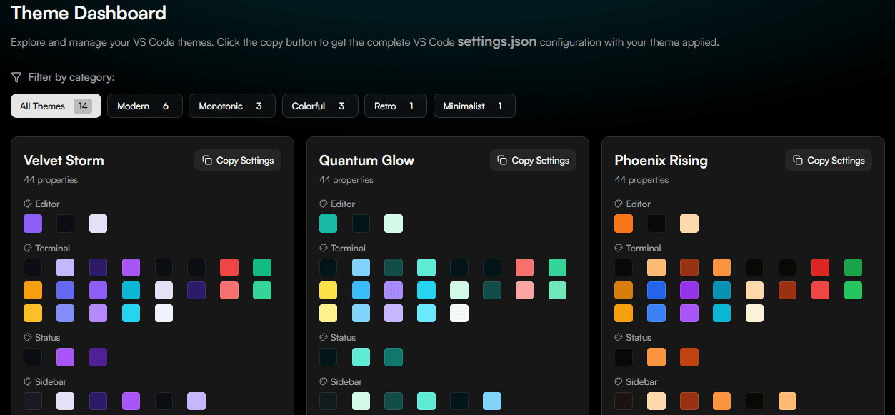This screenshot has height=415, width=895.
Task: Choose the Retro category filter
Action: 395,106
